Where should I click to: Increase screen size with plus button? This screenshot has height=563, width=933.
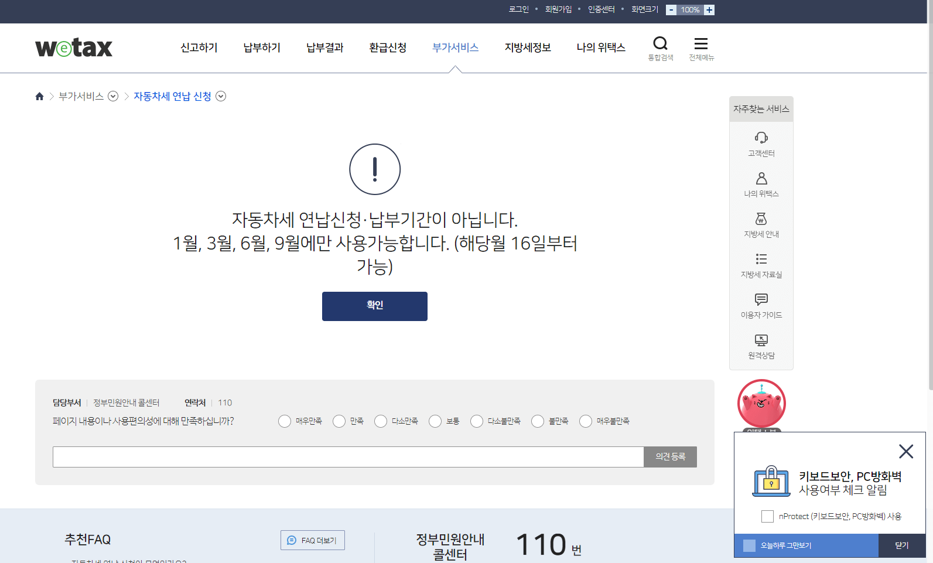pyautogui.click(x=709, y=10)
